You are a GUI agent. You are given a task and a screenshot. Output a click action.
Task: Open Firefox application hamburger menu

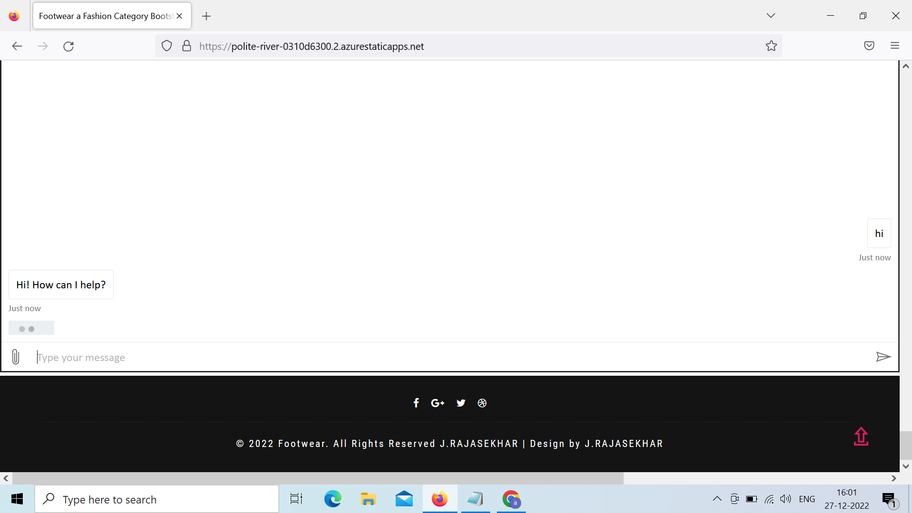895,46
